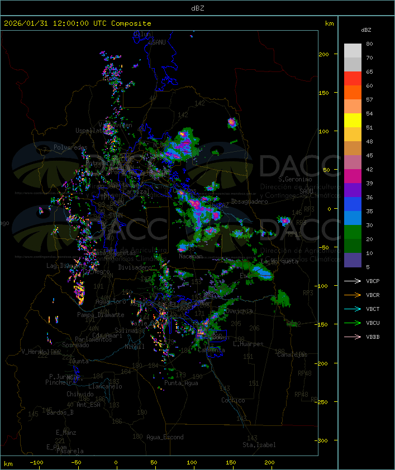This screenshot has width=395, height=470.
Task: Select the purple 36-39 dBZ swatch
Action: [x=353, y=190]
